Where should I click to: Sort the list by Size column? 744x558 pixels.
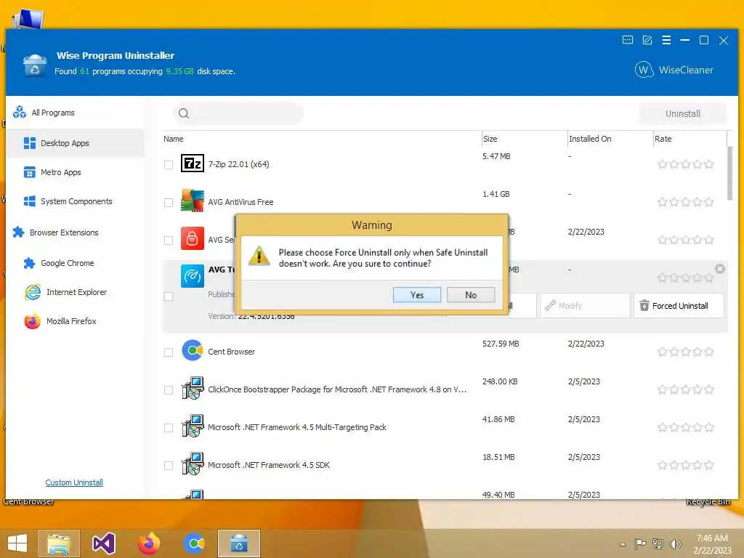[490, 139]
